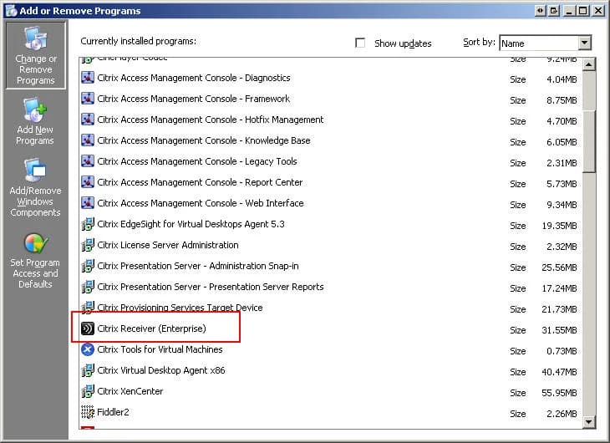Image resolution: width=610 pixels, height=443 pixels.
Task: Click the 40.47MB size value
Action: click(x=559, y=372)
